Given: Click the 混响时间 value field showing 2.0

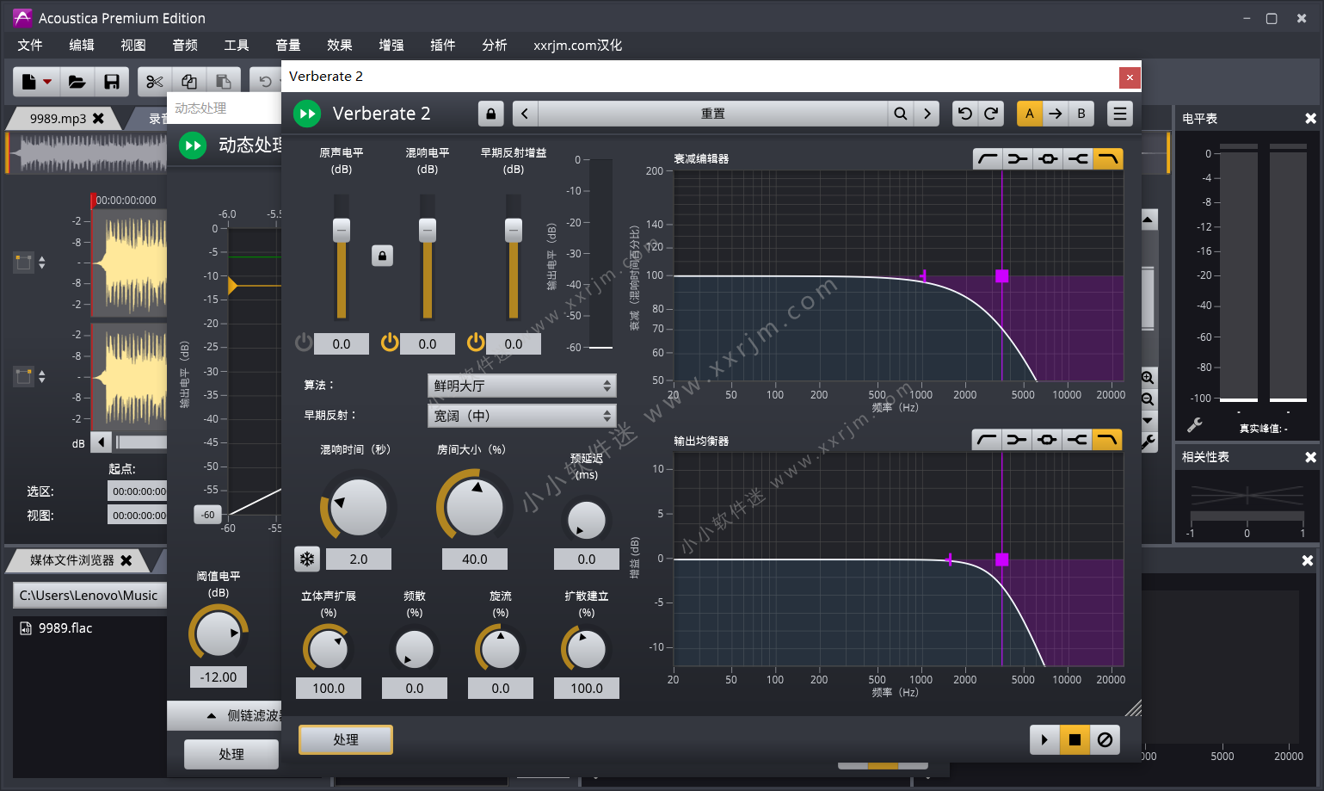Looking at the screenshot, I should click(359, 559).
